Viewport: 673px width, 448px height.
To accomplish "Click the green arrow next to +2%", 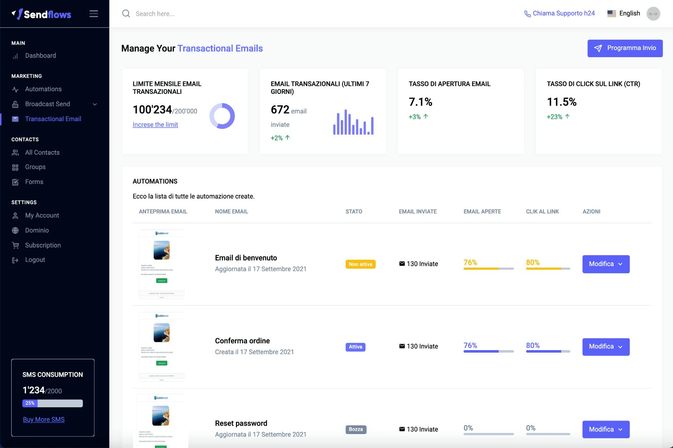I will (287, 138).
